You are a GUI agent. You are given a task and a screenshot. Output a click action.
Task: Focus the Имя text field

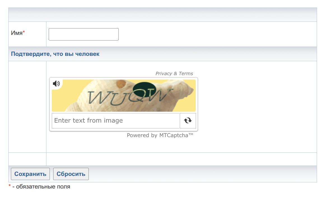[83, 34]
